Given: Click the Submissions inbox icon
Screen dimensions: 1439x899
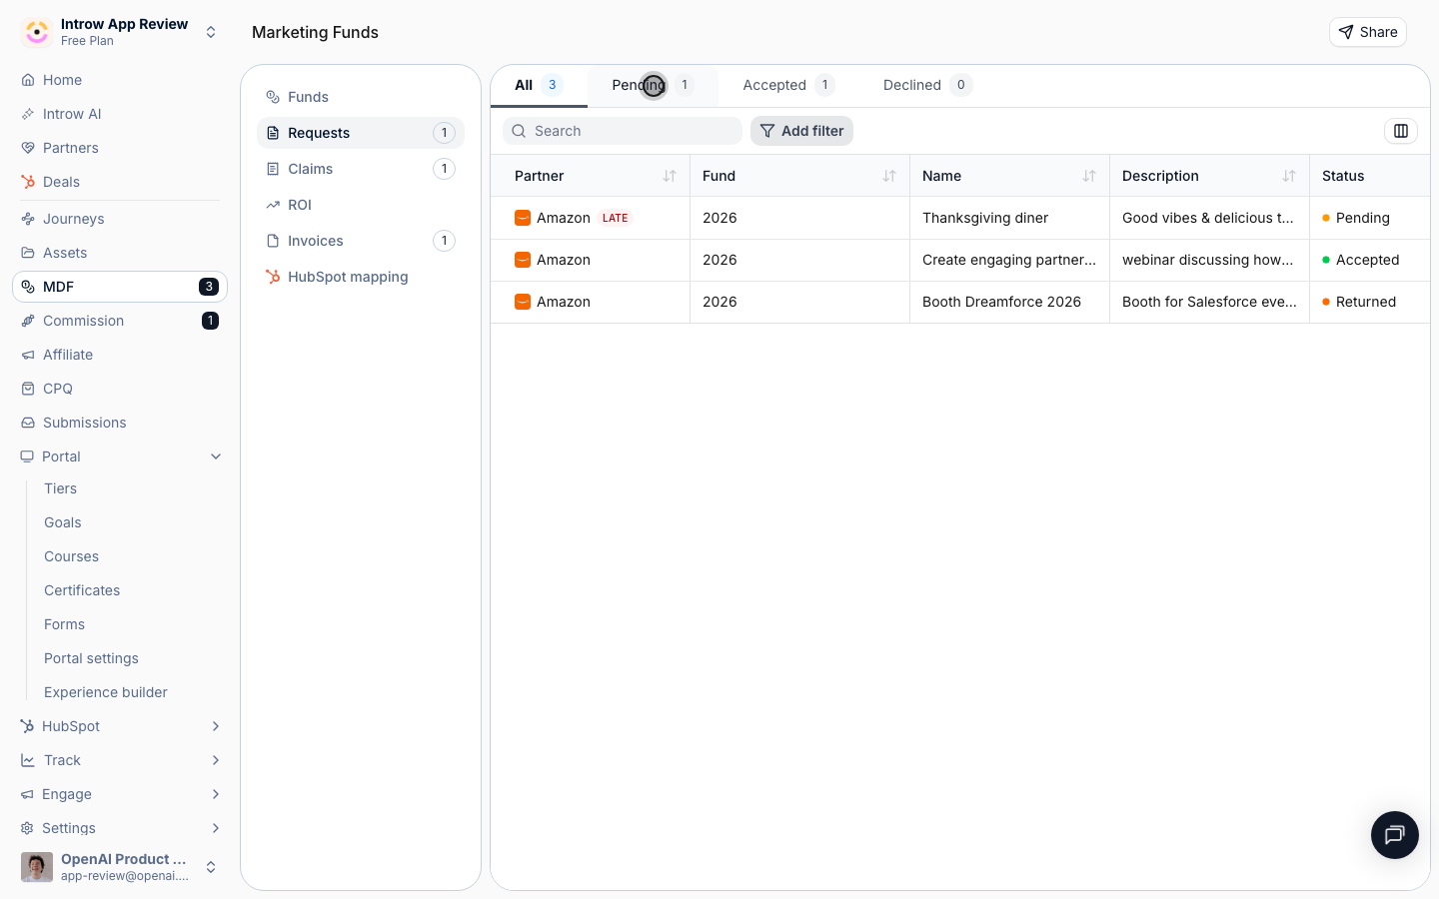Looking at the screenshot, I should point(28,423).
